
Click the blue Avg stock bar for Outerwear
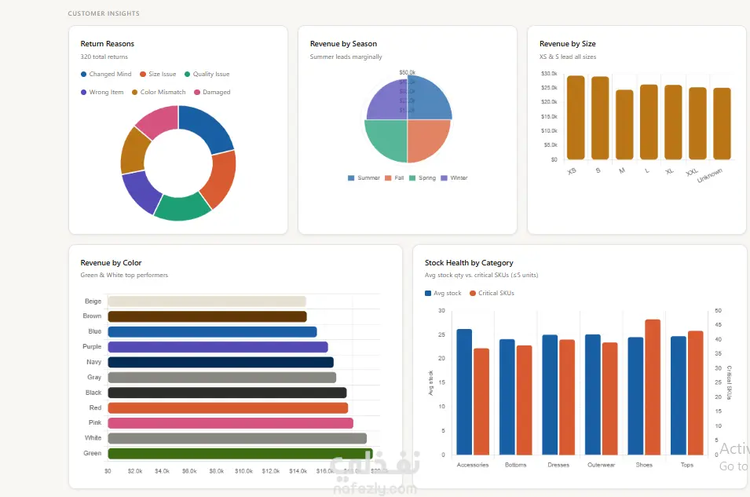point(593,395)
